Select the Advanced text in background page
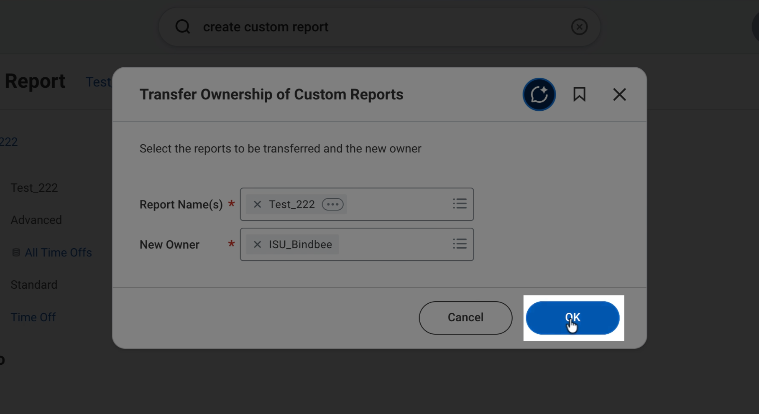This screenshot has width=759, height=414. [x=36, y=220]
